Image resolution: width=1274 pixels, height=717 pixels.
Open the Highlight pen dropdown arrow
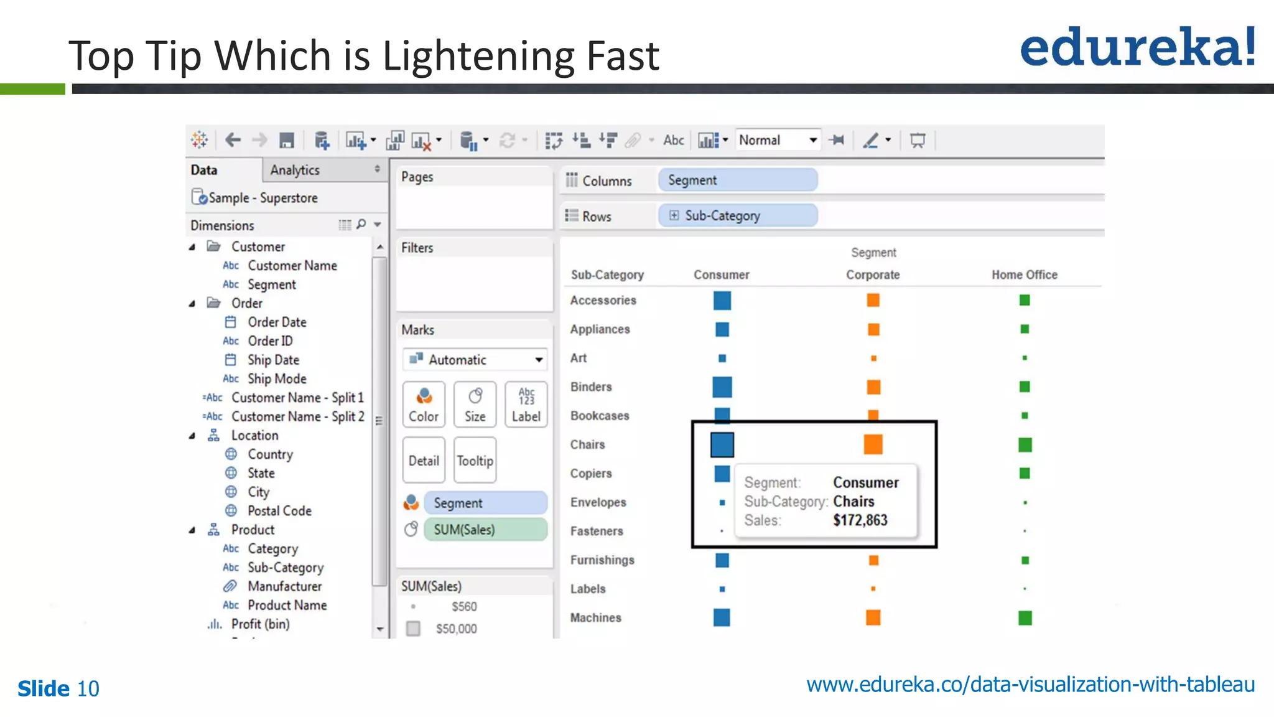[x=888, y=140]
